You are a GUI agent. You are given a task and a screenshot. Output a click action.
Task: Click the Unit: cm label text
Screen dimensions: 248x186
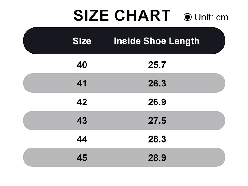tap(211, 17)
